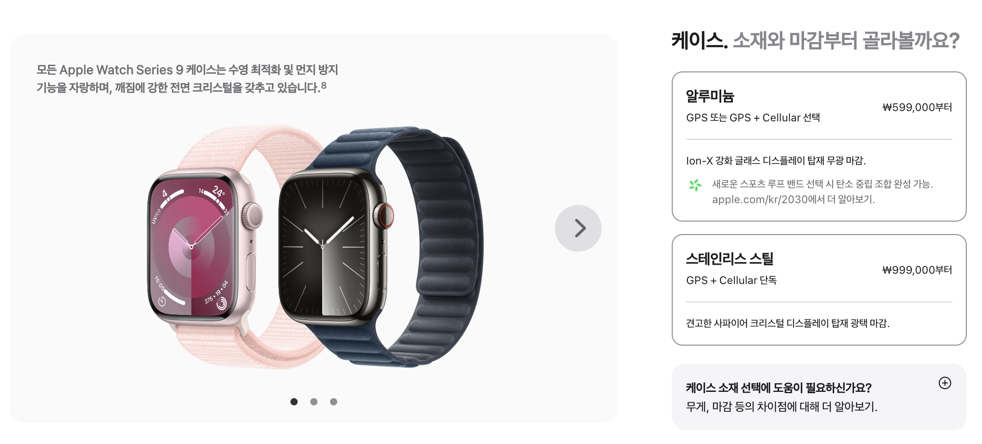The height and width of the screenshot is (444, 982).
Task: Click the plus circle icon for case help
Action: (945, 383)
